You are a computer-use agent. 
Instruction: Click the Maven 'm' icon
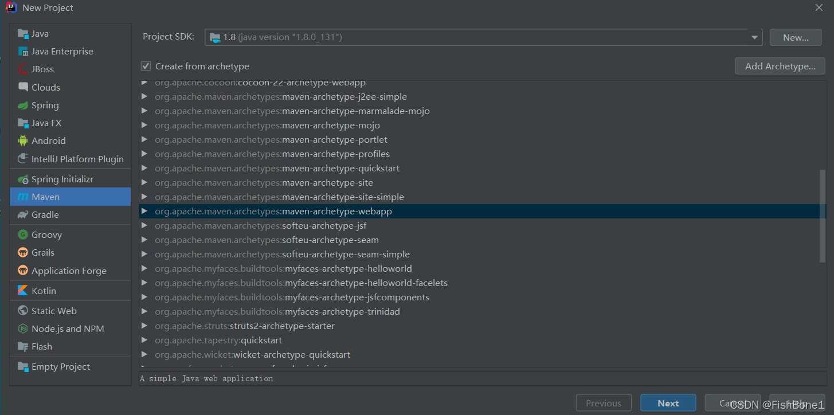tap(23, 197)
